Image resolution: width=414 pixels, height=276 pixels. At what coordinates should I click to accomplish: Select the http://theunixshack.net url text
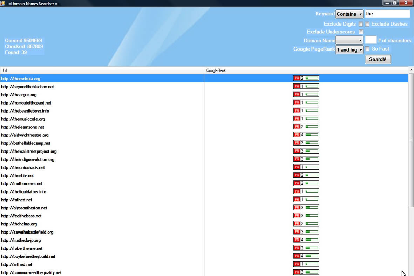pos(23,167)
